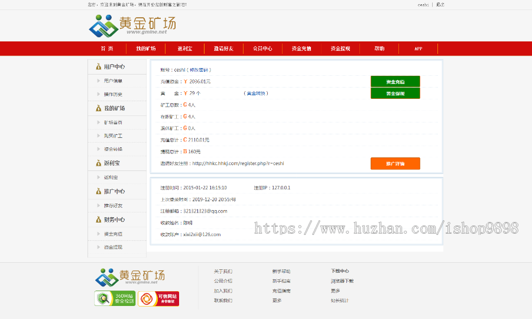Click the 注册IP value 127.0.0.1
This screenshot has width=532, height=319.
pos(281,188)
